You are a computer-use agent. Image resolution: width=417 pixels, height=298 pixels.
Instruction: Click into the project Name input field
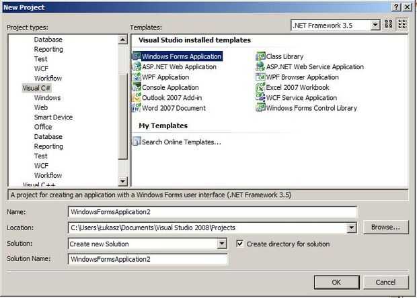click(x=213, y=212)
